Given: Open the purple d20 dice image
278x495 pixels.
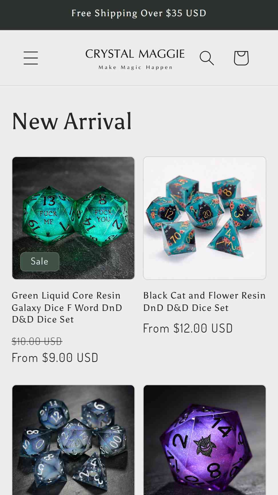Looking at the screenshot, I should (204, 440).
